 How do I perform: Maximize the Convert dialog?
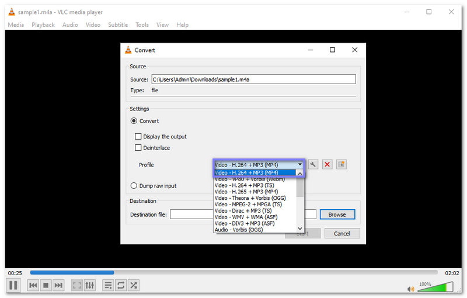click(x=332, y=50)
